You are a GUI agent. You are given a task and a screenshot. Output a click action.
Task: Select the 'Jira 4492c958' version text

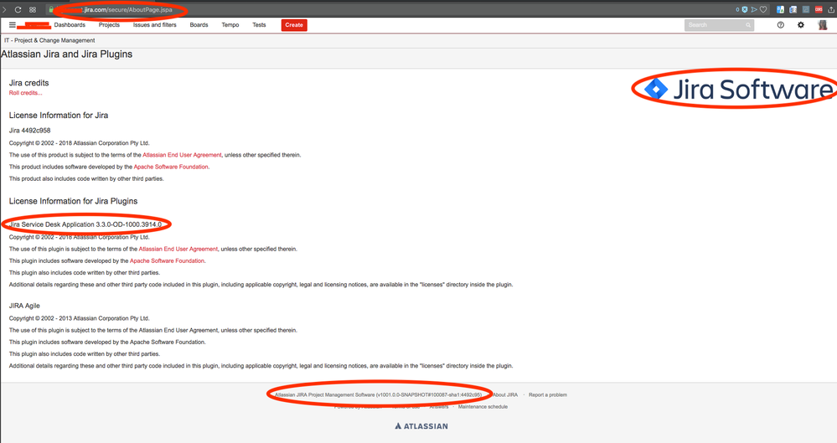[x=29, y=131]
